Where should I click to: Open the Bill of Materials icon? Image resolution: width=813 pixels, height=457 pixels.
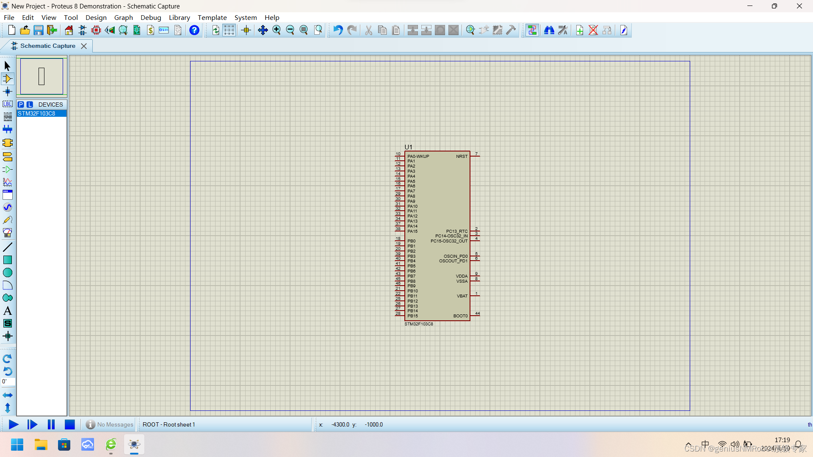point(150,30)
